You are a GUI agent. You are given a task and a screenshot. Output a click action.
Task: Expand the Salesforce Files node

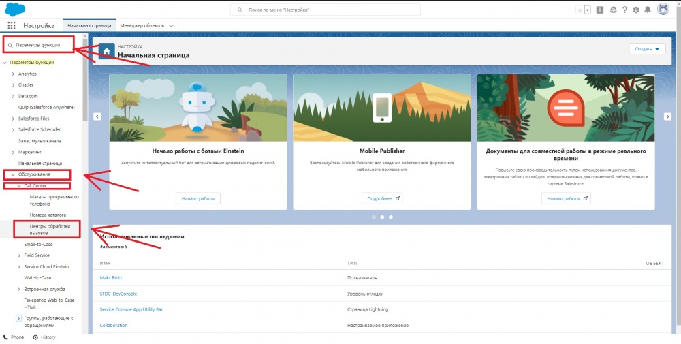point(13,119)
